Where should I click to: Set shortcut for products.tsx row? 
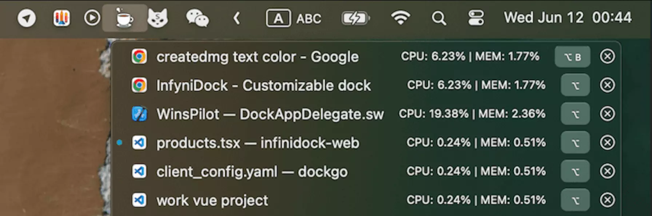coord(575,142)
